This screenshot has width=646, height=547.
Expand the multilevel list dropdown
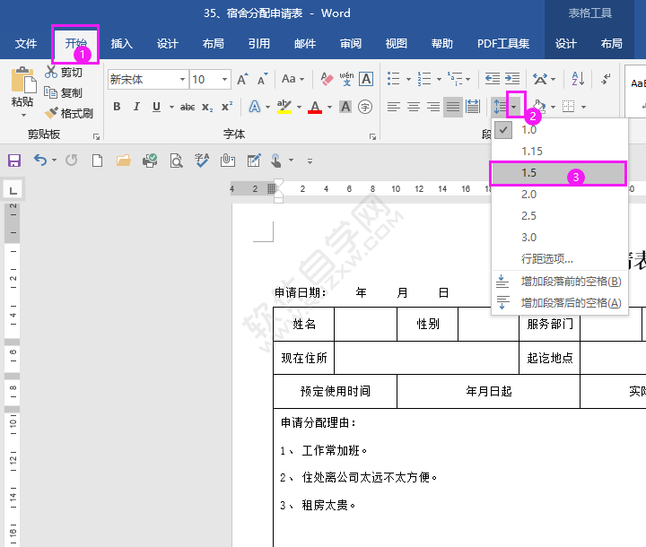coord(467,79)
